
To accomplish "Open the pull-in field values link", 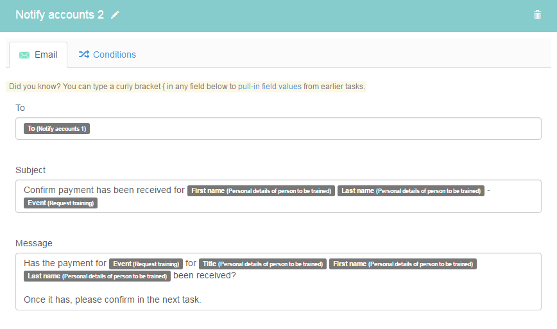I will [x=270, y=86].
